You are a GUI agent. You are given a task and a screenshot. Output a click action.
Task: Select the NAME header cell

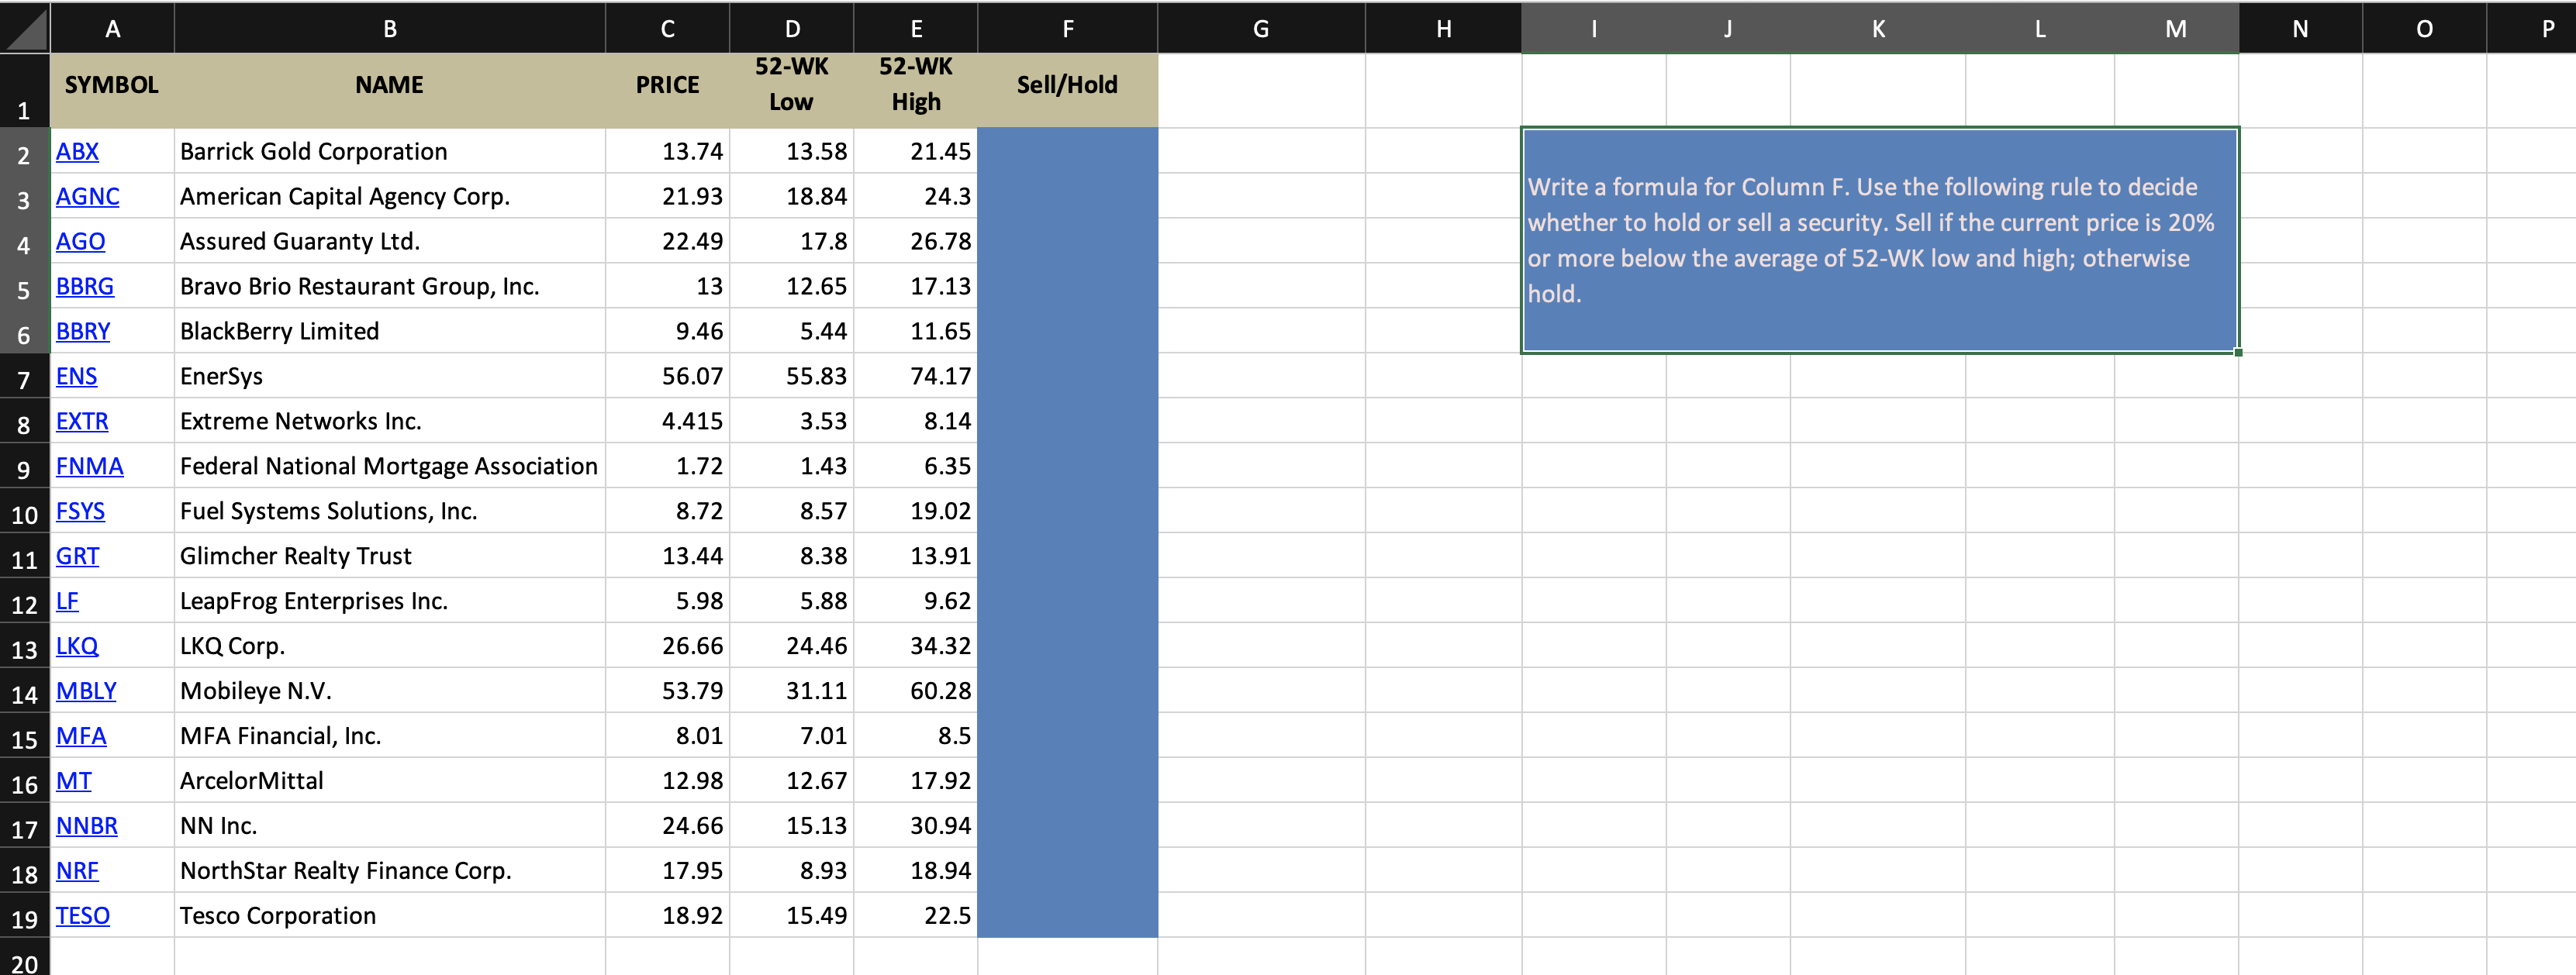390,90
